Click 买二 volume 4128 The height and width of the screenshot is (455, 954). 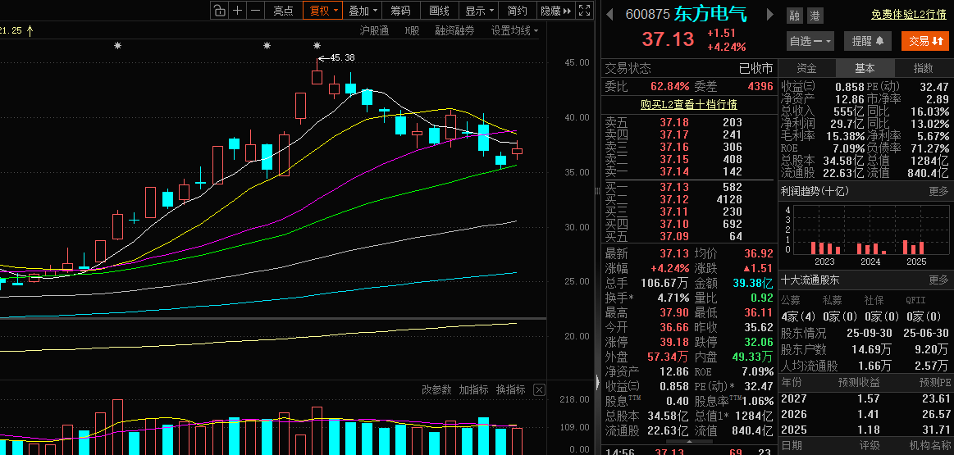[729, 199]
